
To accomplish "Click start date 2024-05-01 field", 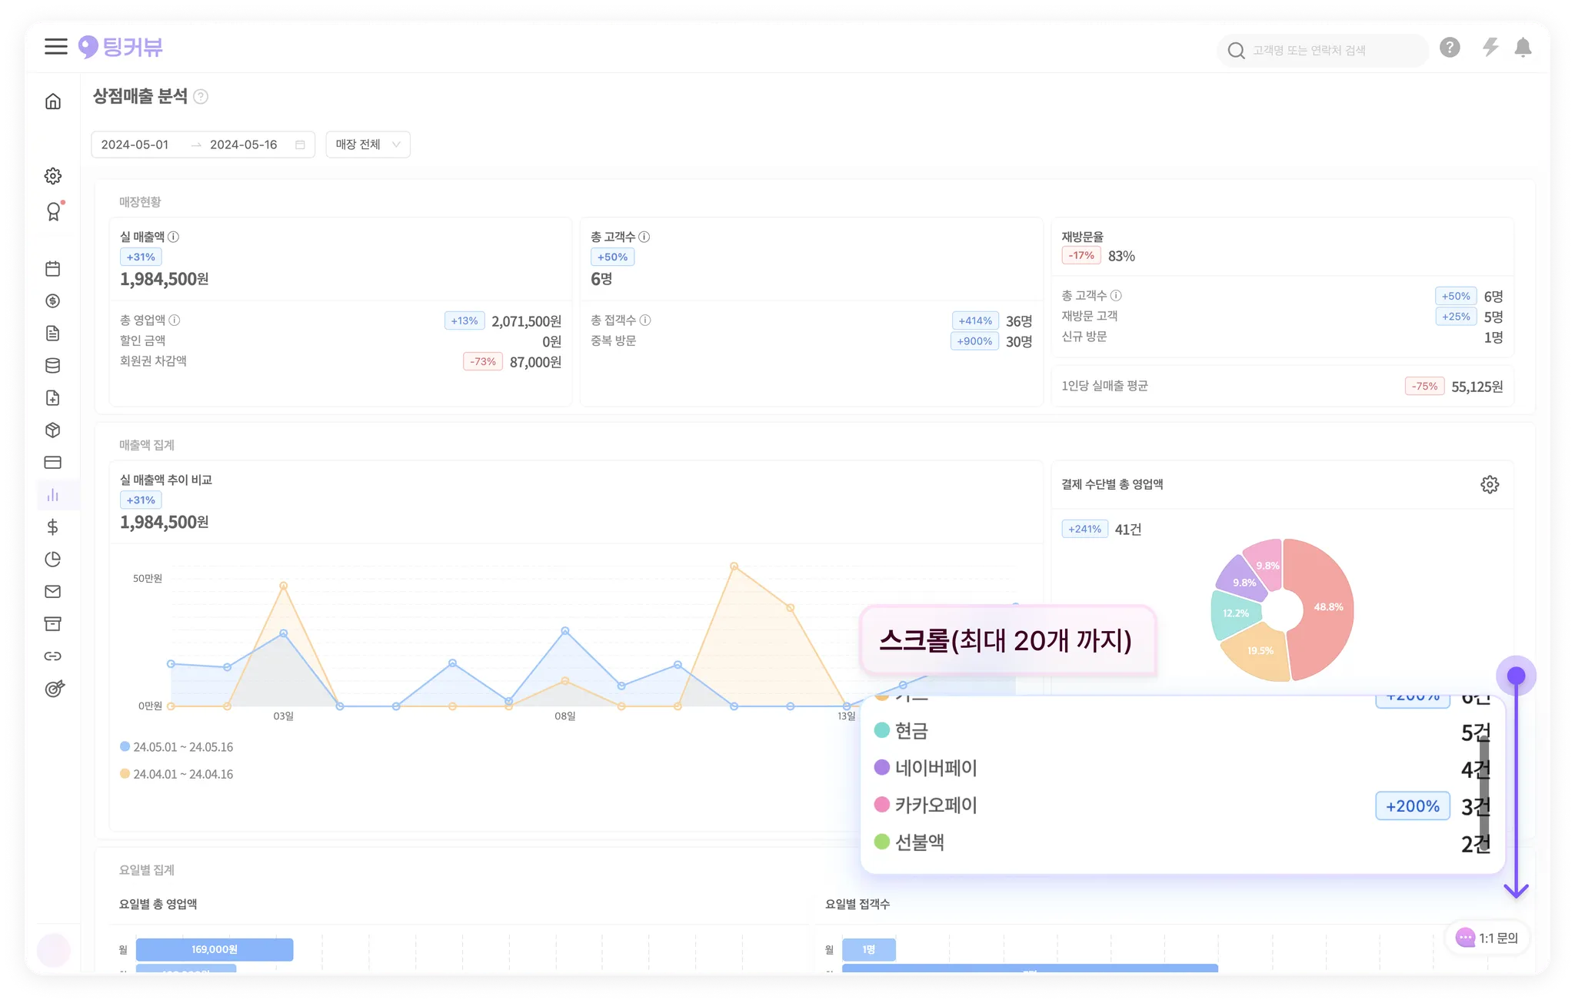I will point(135,144).
